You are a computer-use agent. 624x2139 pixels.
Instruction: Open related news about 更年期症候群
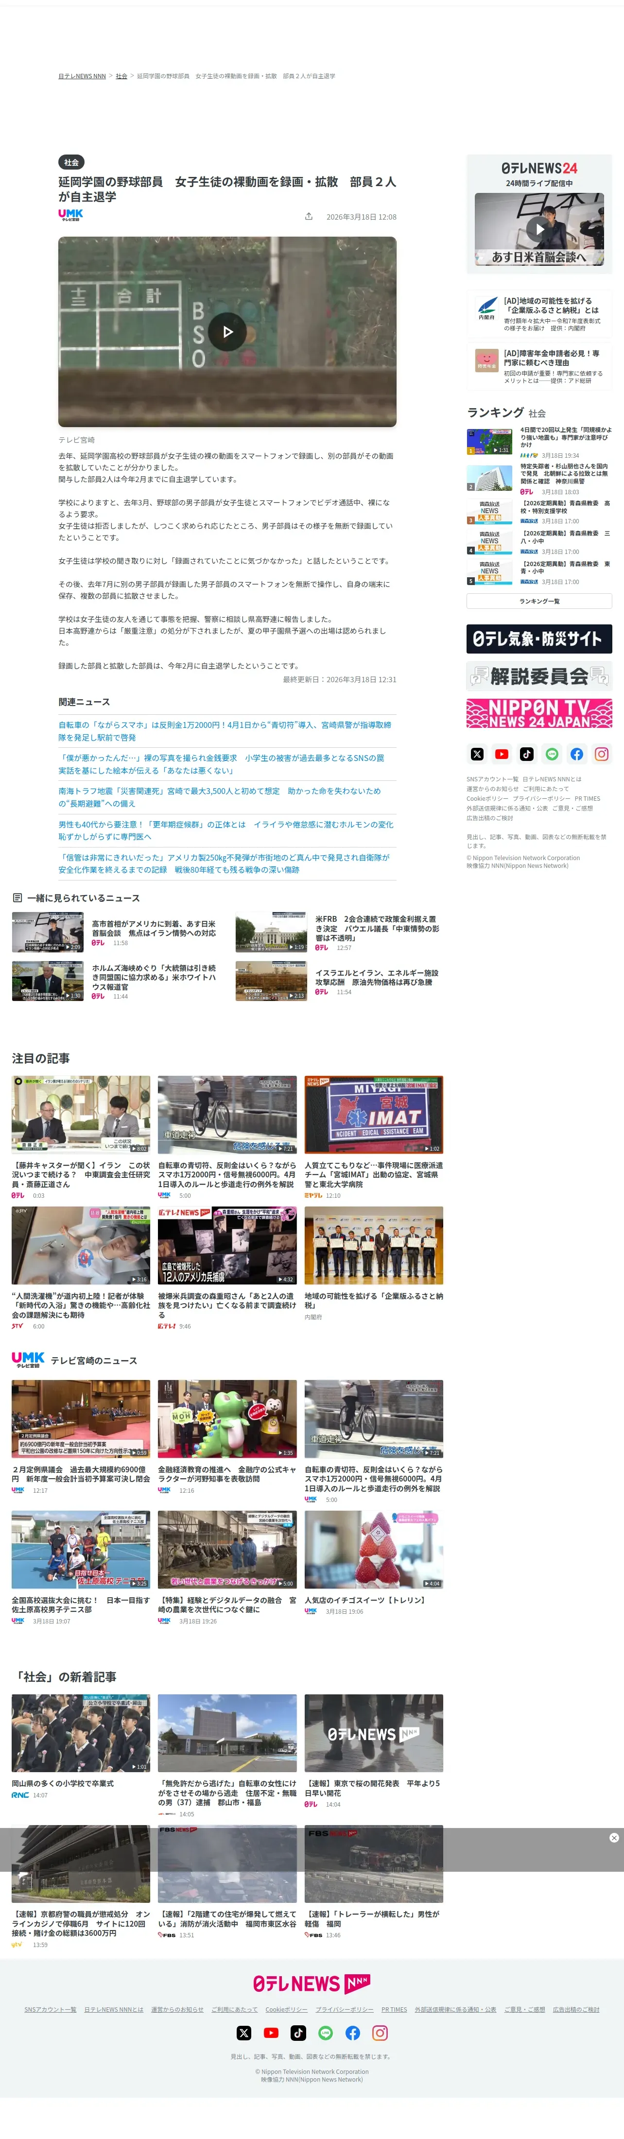click(226, 830)
